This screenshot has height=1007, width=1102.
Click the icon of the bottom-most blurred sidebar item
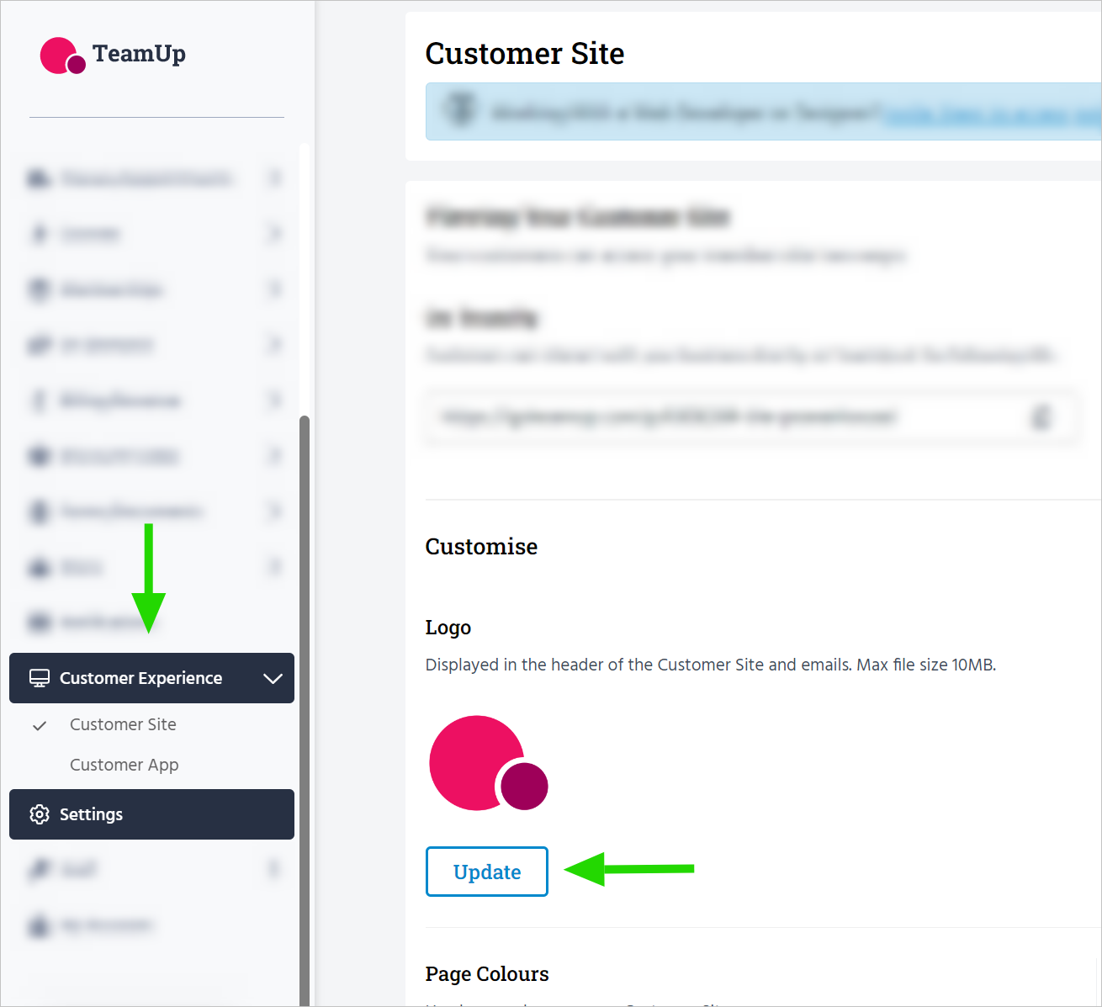(39, 925)
